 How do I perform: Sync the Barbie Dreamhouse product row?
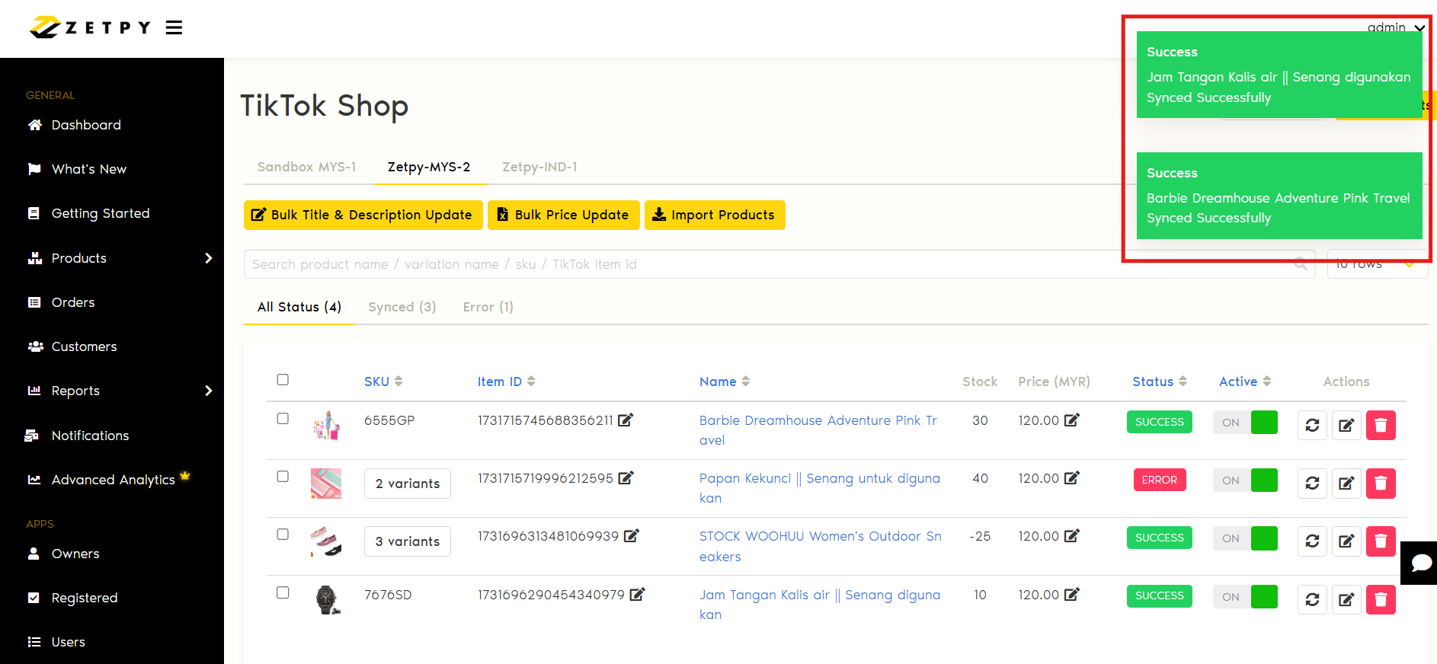(x=1312, y=425)
